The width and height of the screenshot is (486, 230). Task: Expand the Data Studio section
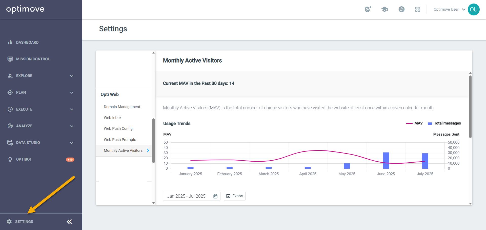[40, 143]
